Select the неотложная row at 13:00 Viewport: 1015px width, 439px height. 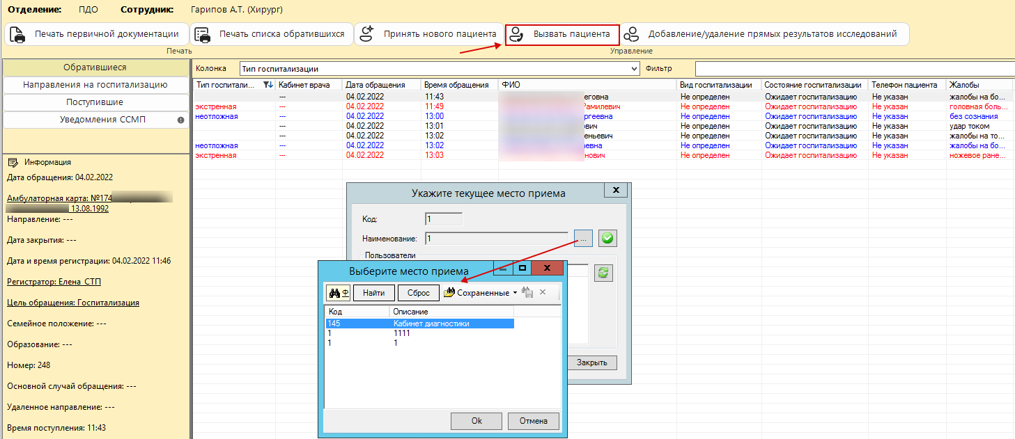tap(603, 116)
